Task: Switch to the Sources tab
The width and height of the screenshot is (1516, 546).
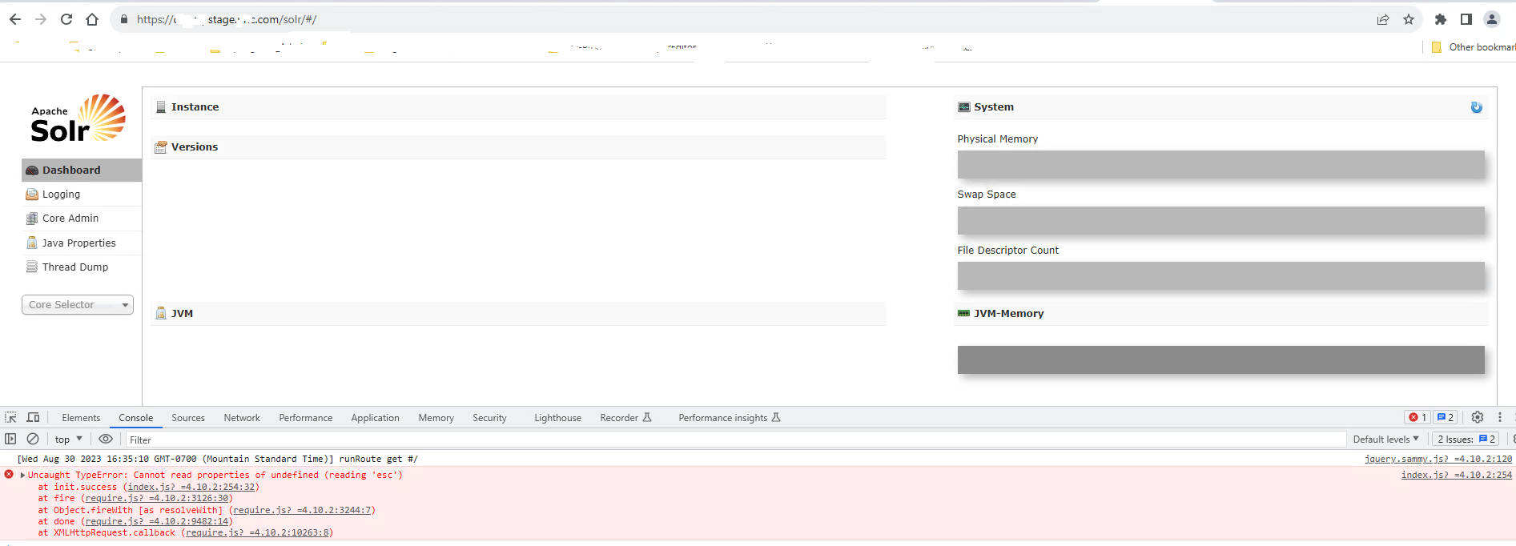Action: (188, 418)
